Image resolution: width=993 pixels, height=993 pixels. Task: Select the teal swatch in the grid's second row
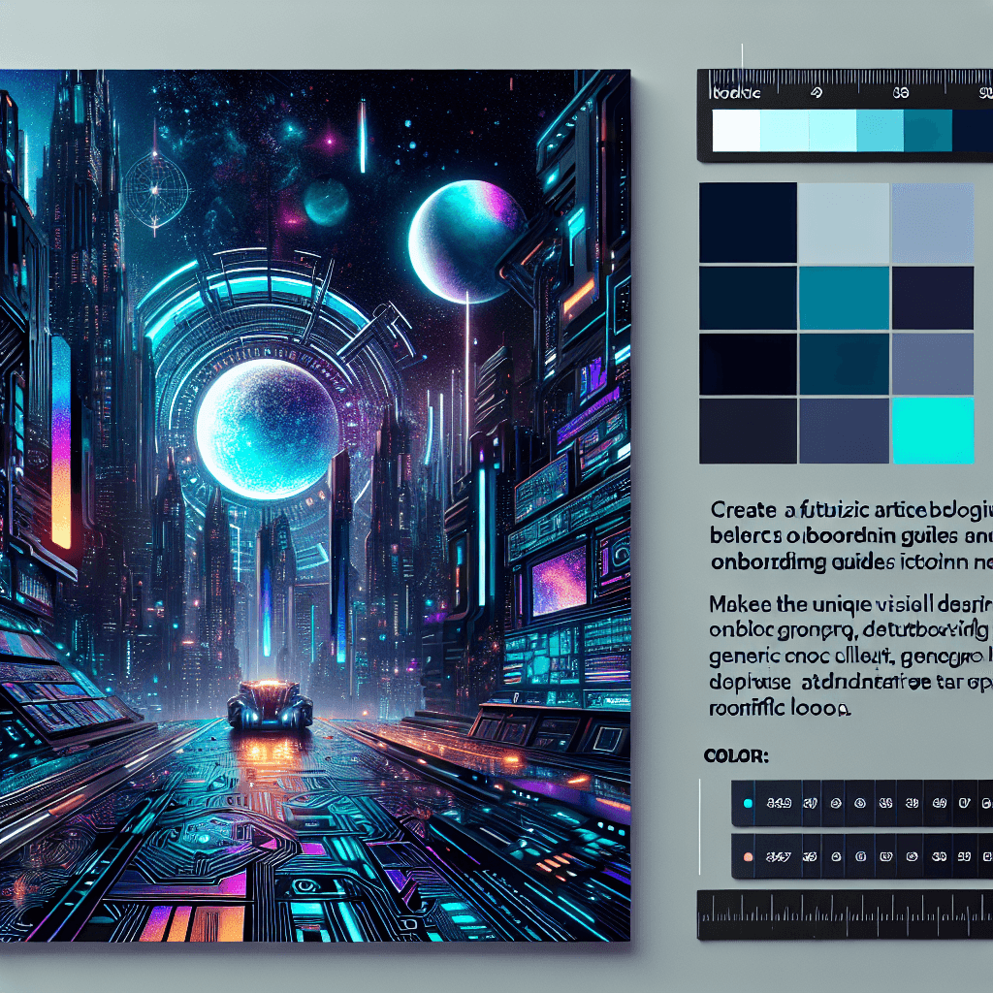click(x=843, y=298)
